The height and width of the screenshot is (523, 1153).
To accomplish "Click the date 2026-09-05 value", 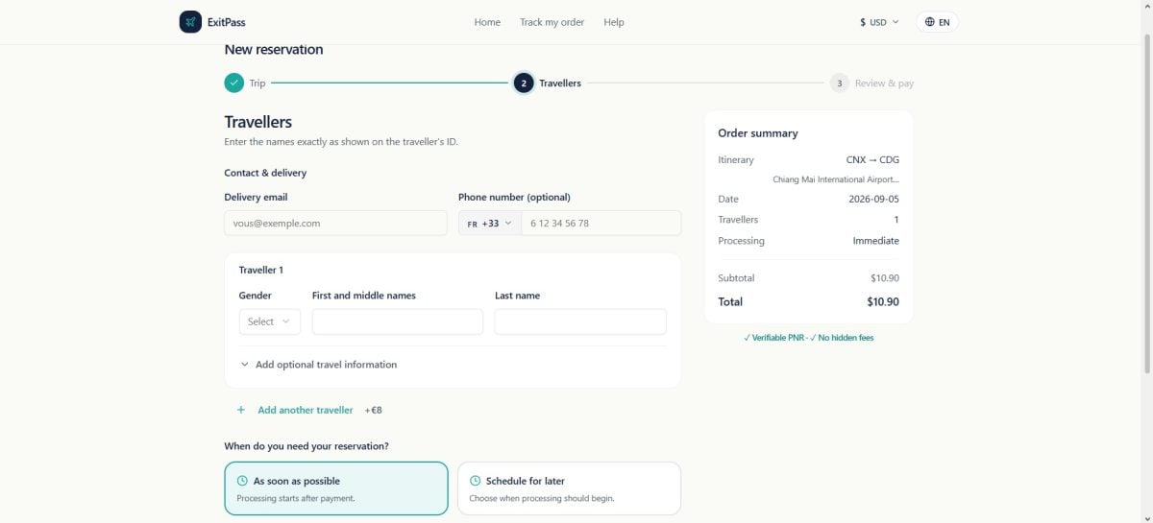I will [x=875, y=200].
